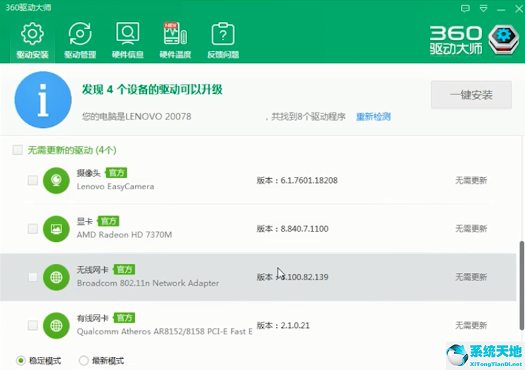This screenshot has width=525, height=370.
Task: Click Broadcom 802.11n Network Adapter name
Action: point(148,283)
